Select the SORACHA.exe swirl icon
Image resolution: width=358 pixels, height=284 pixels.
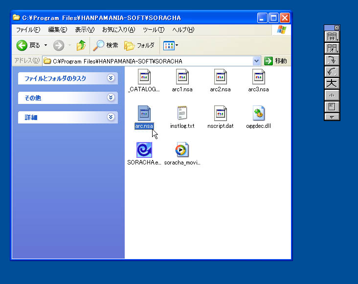click(x=144, y=150)
